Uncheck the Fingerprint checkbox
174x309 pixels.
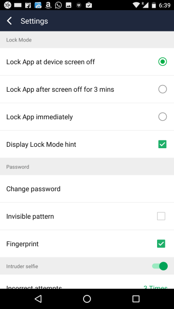(161, 244)
